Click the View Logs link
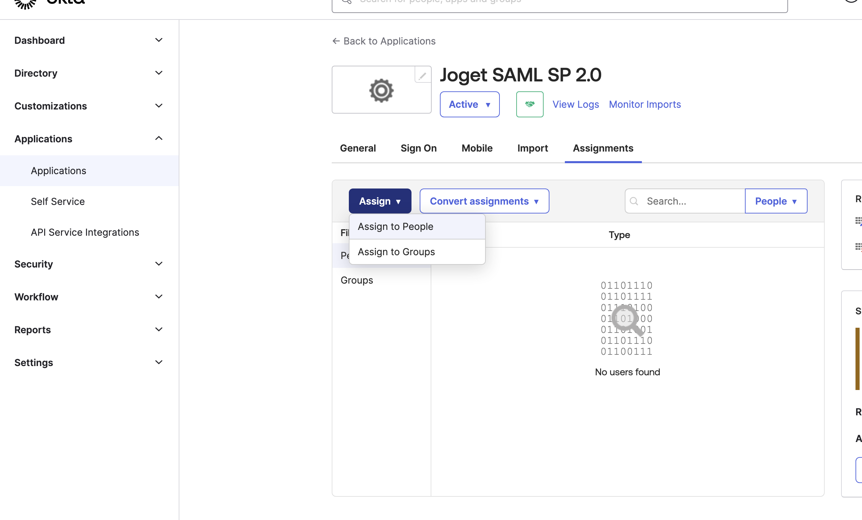This screenshot has width=862, height=520. [x=575, y=104]
